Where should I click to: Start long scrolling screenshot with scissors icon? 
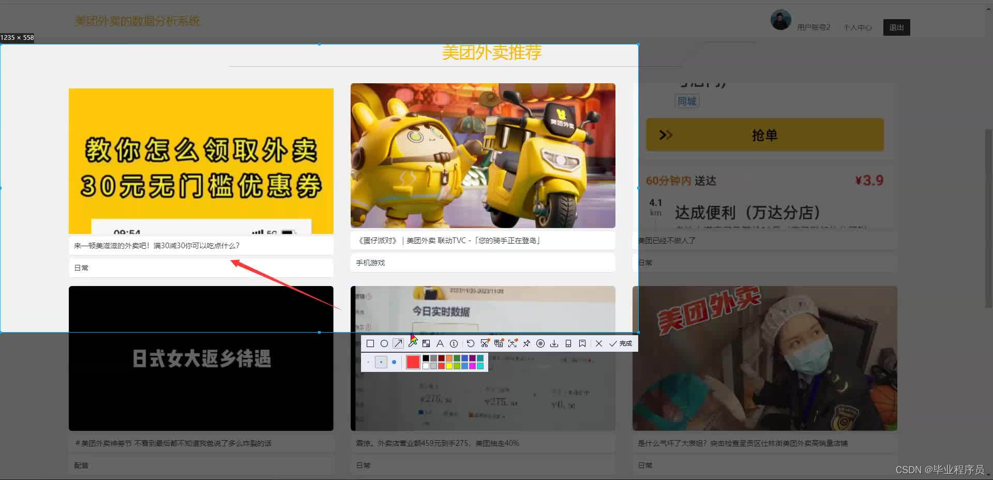pos(485,343)
